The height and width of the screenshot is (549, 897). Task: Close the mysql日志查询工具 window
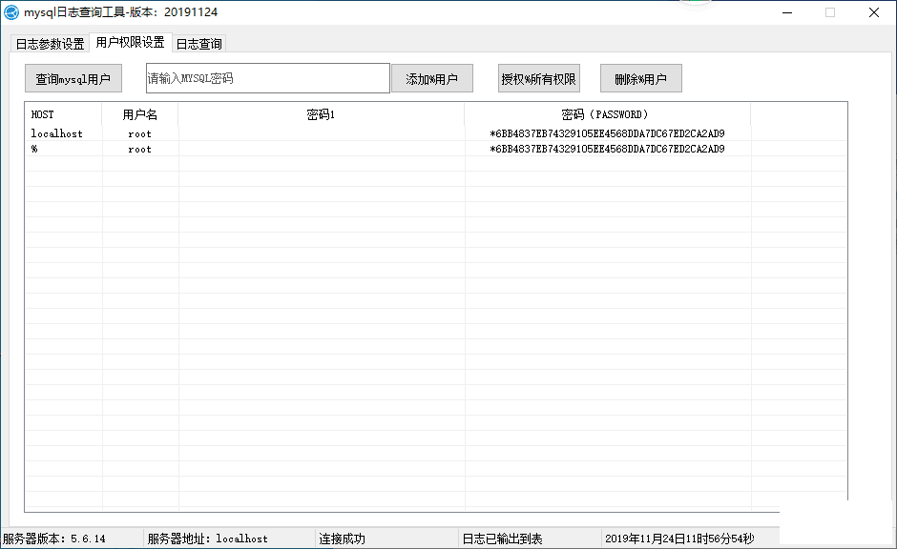click(873, 12)
